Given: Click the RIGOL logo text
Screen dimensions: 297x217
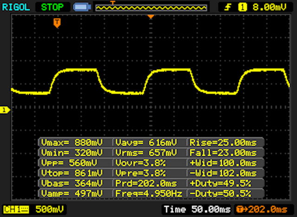Looking at the screenshot, I should (x=16, y=7).
